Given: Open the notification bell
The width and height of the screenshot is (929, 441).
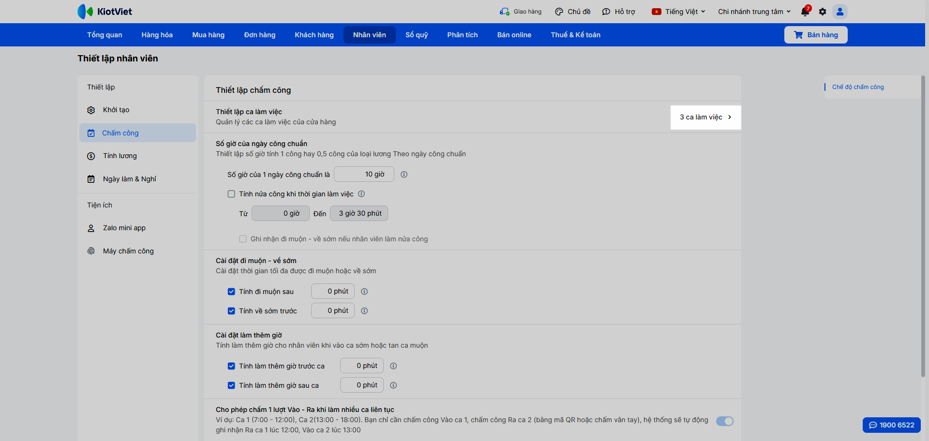Looking at the screenshot, I should pyautogui.click(x=805, y=12).
